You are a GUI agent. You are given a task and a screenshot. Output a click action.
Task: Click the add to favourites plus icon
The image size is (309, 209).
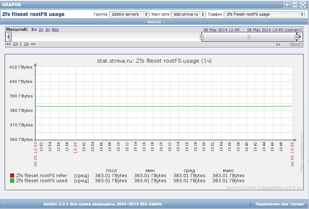[x=287, y=5]
